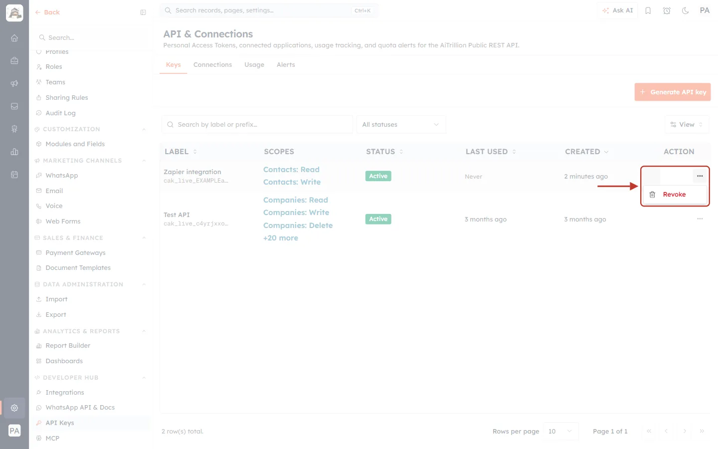Collapse sidebar with the panel toggle icon
The image size is (718, 449).
[x=143, y=12]
